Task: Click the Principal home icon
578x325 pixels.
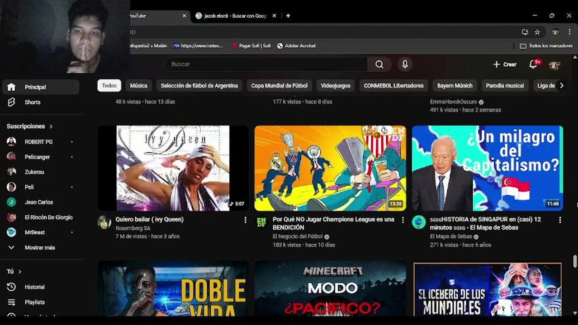Action: pos(12,87)
